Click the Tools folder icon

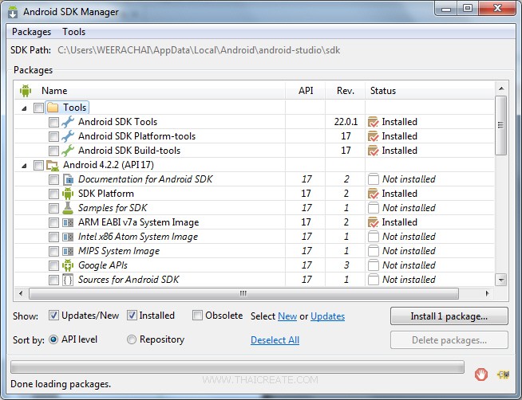(53, 108)
